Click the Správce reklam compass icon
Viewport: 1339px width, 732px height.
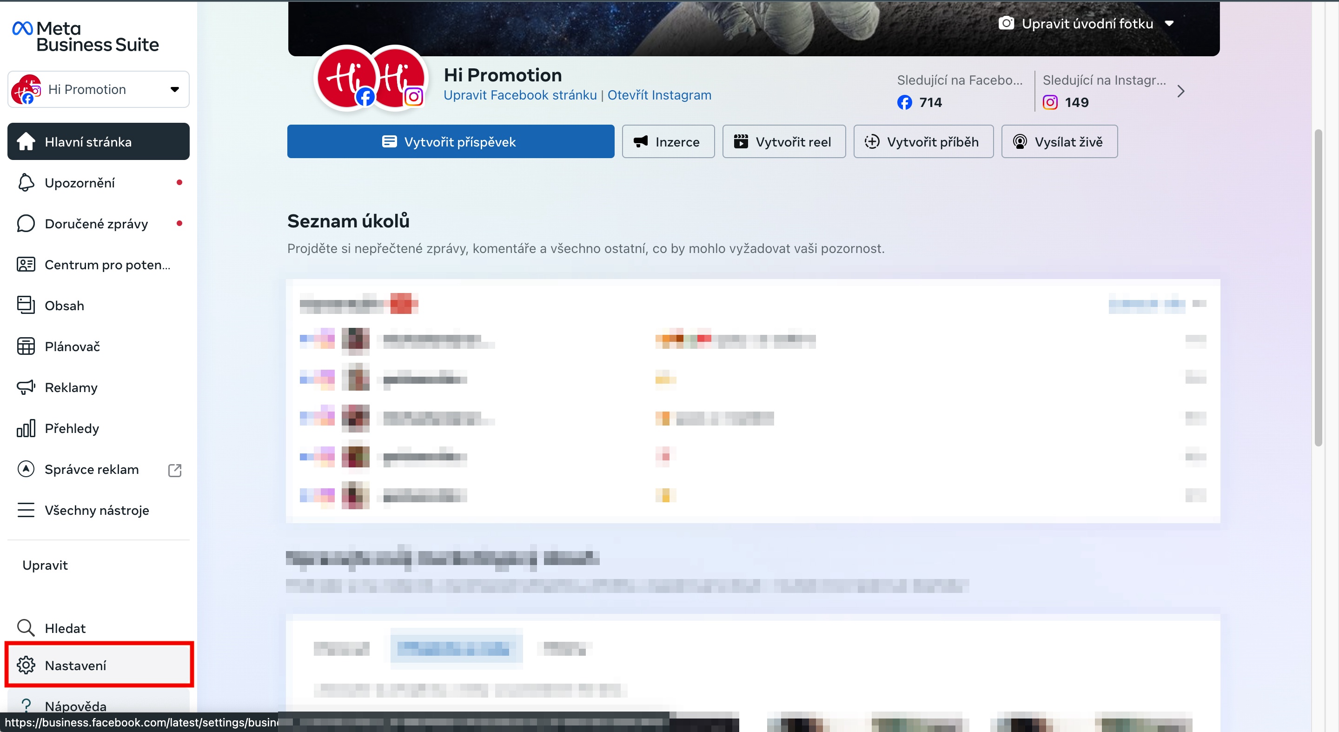[26, 469]
